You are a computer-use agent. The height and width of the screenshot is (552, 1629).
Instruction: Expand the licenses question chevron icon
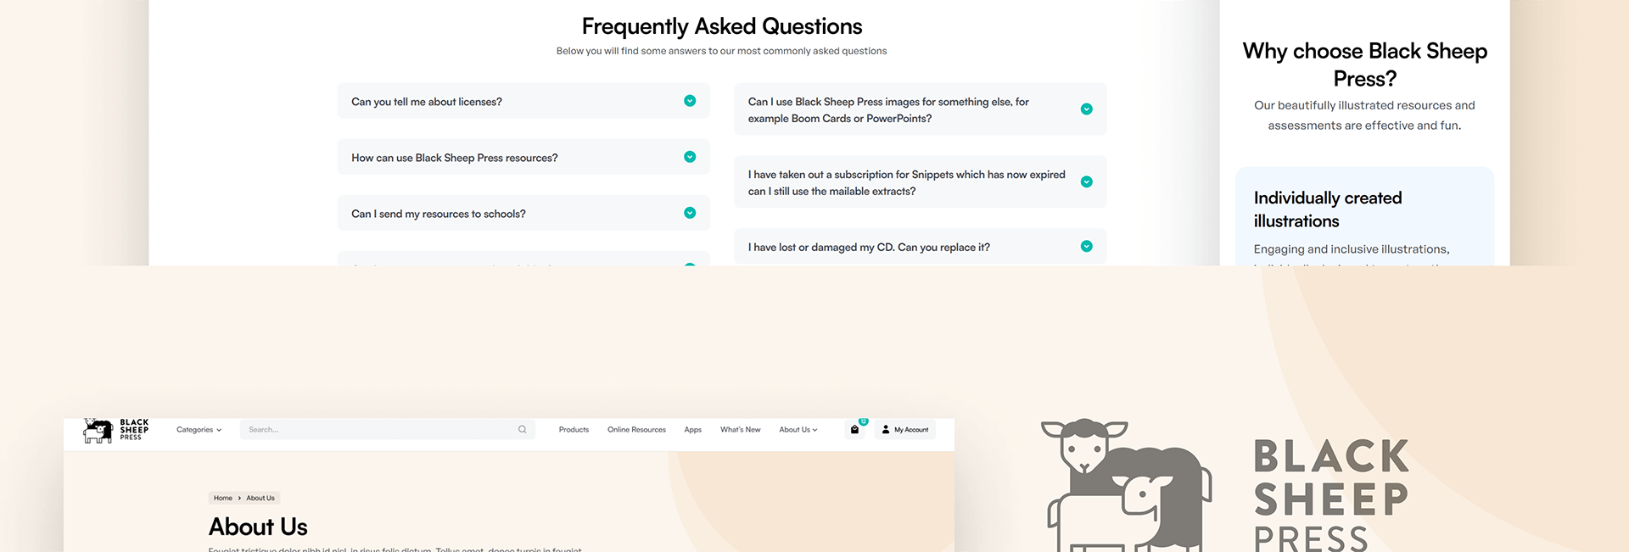point(690,101)
